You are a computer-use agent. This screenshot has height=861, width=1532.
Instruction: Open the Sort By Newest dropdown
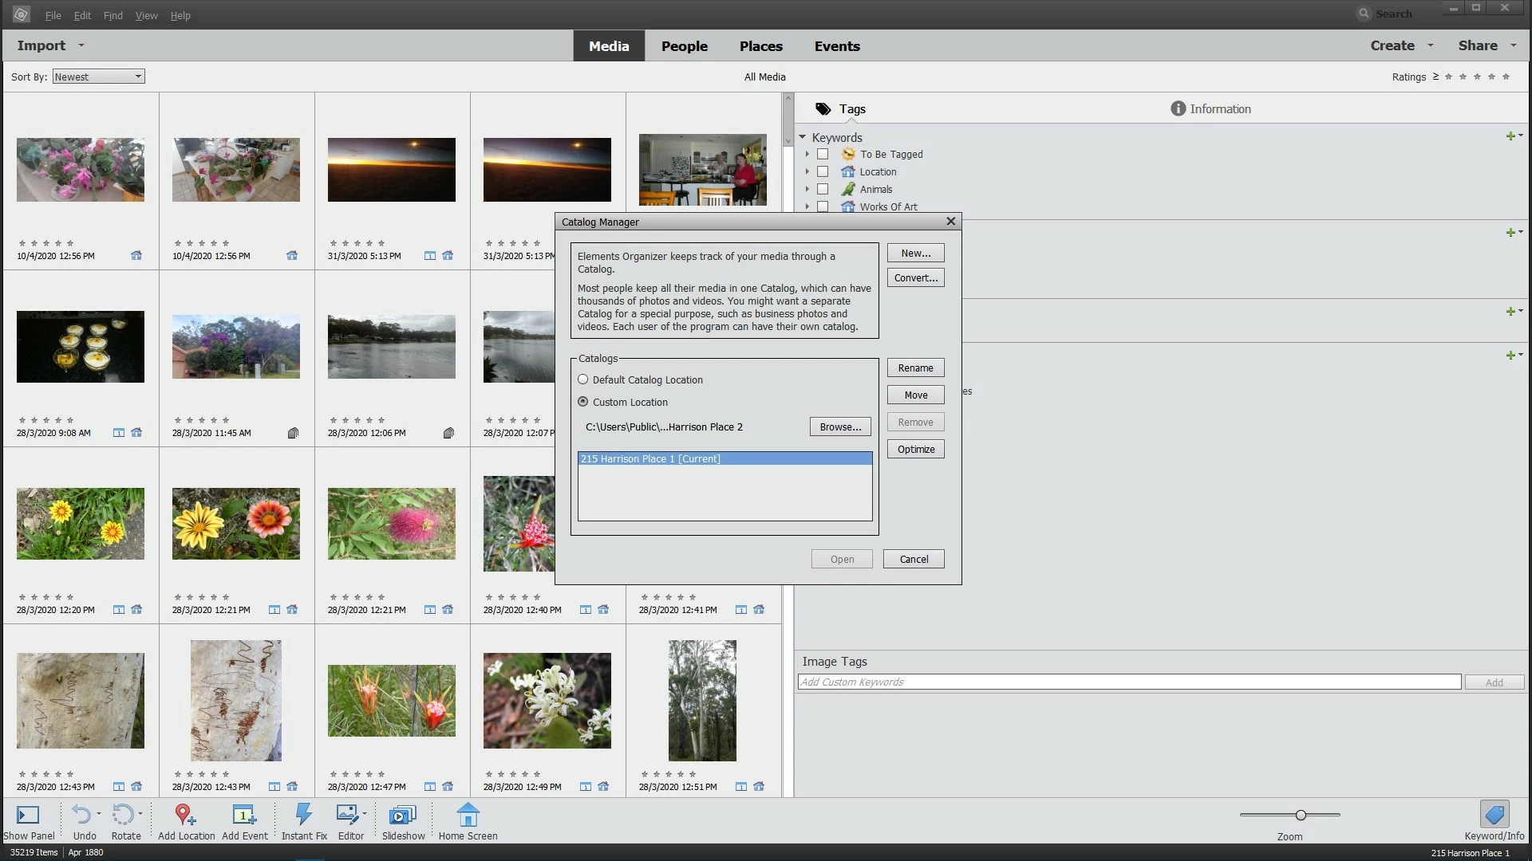[98, 77]
